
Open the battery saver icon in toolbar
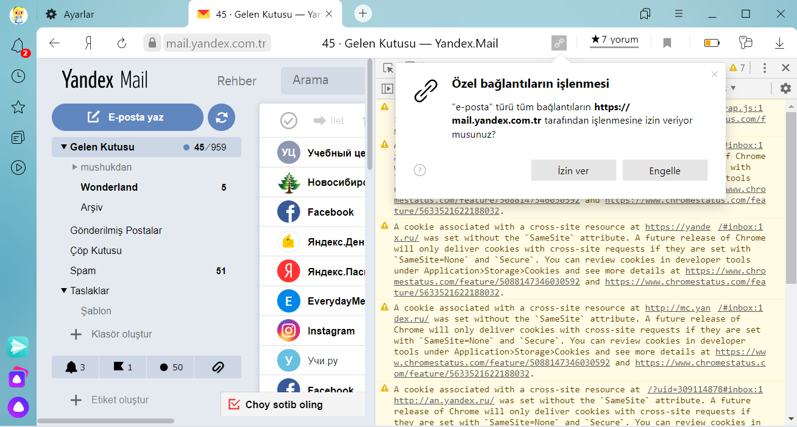tap(712, 43)
